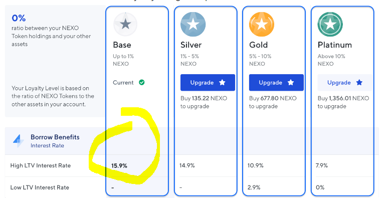Click the Platinum 0% Low LTV rate
Viewport: 389px width, 198px height.
coord(320,187)
